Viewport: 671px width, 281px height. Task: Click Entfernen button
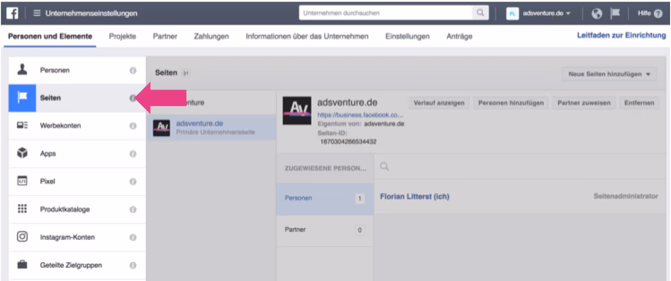pos(639,103)
